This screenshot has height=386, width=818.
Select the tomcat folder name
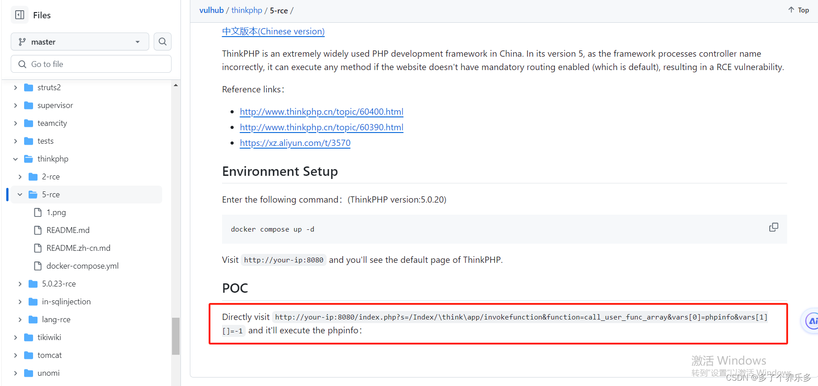[50, 355]
